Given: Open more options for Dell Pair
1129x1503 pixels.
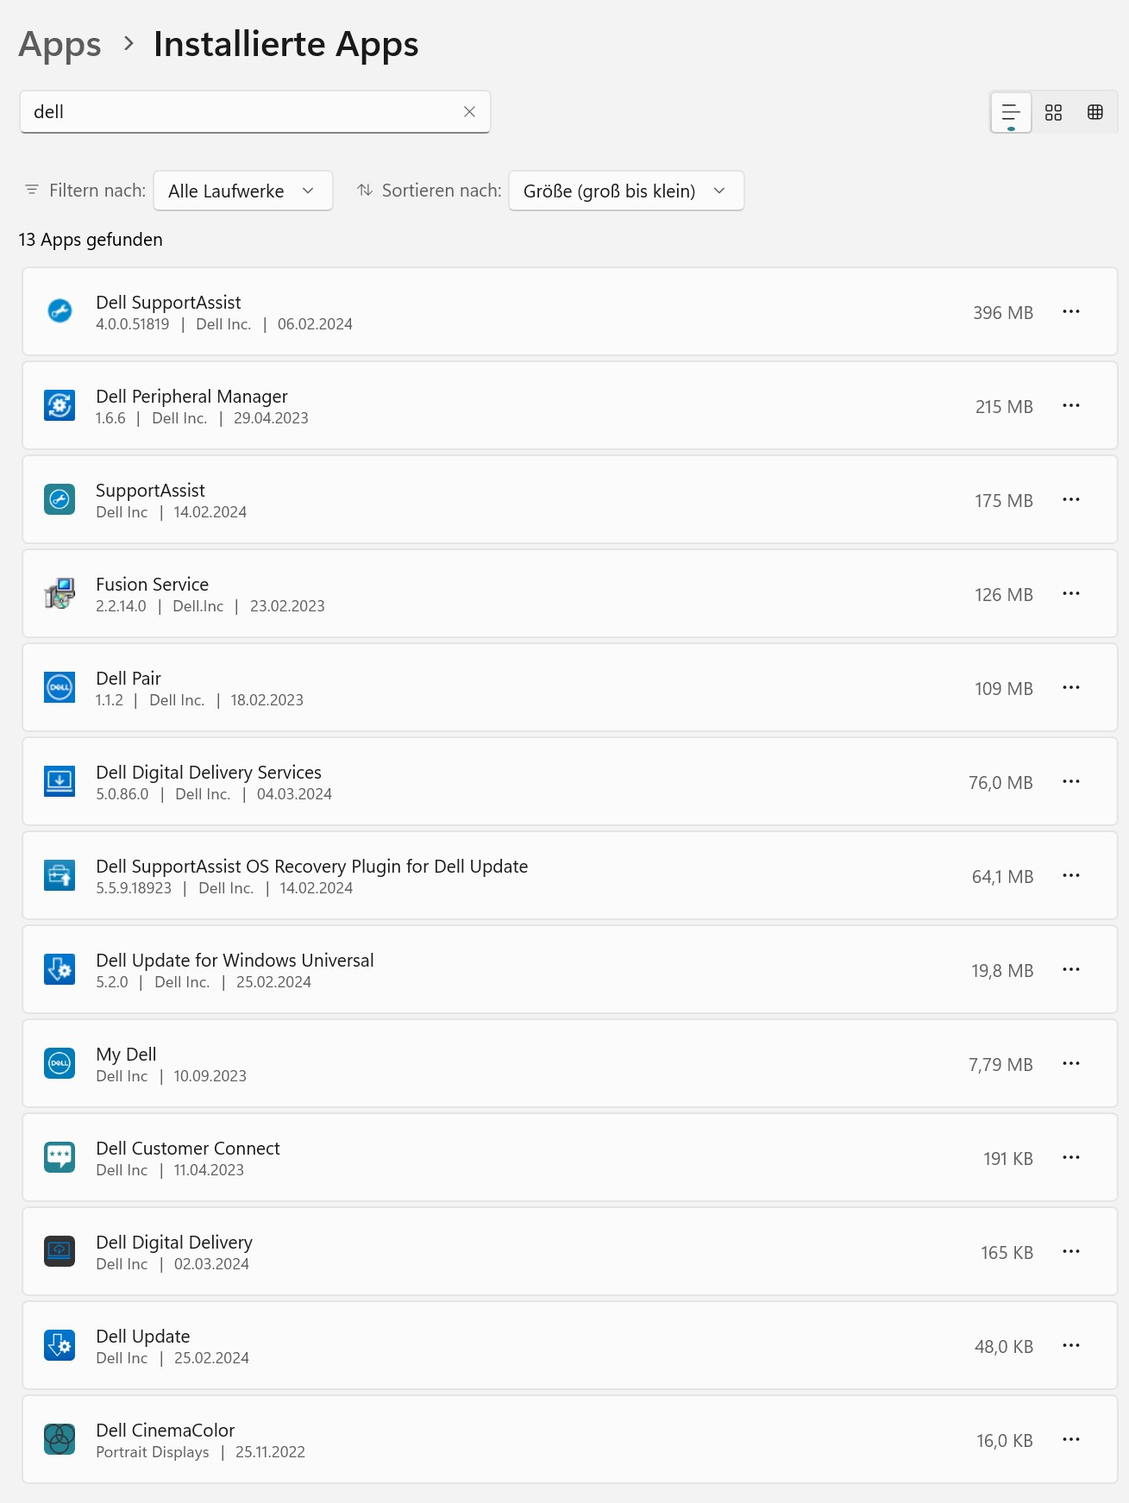Looking at the screenshot, I should pos(1071,687).
